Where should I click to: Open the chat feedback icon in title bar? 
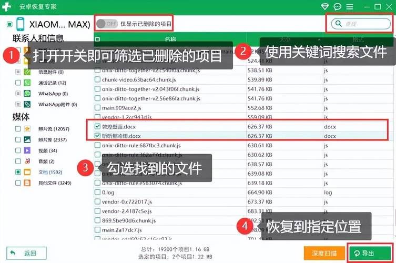(x=337, y=6)
